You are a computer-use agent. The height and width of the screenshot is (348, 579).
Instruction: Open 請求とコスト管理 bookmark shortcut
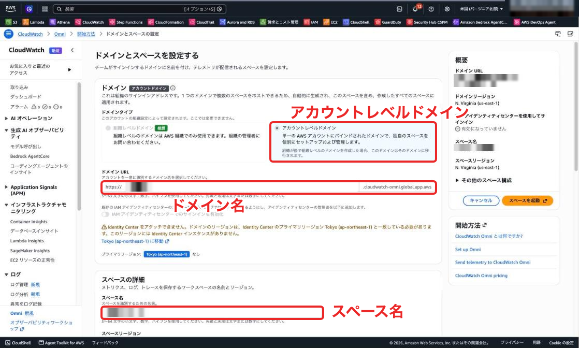pos(279,22)
